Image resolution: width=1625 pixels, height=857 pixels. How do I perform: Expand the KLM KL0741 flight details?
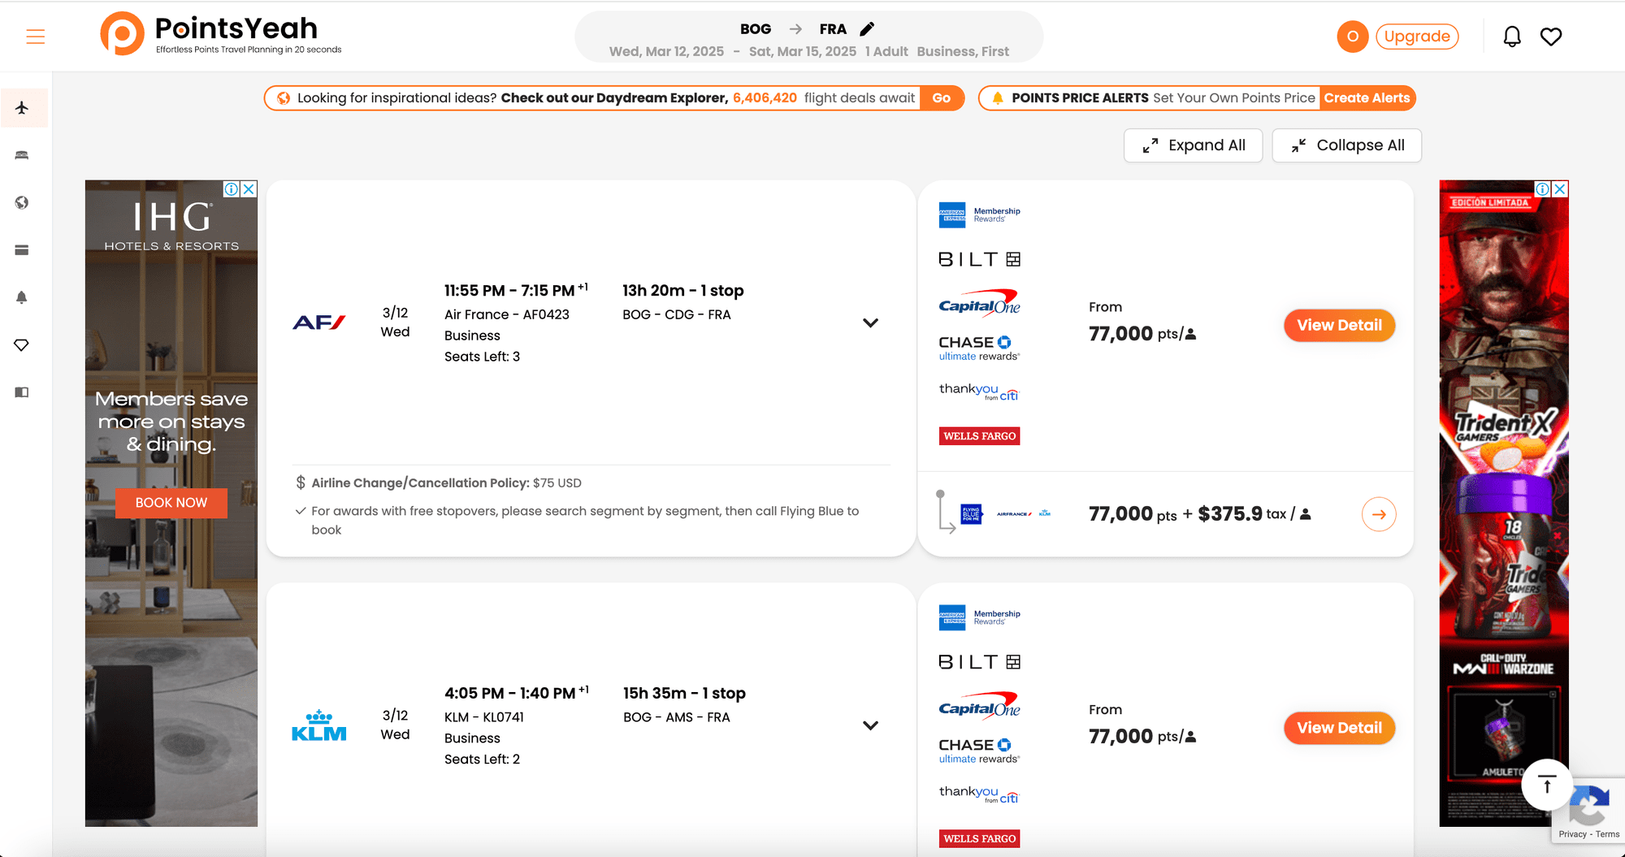click(870, 725)
